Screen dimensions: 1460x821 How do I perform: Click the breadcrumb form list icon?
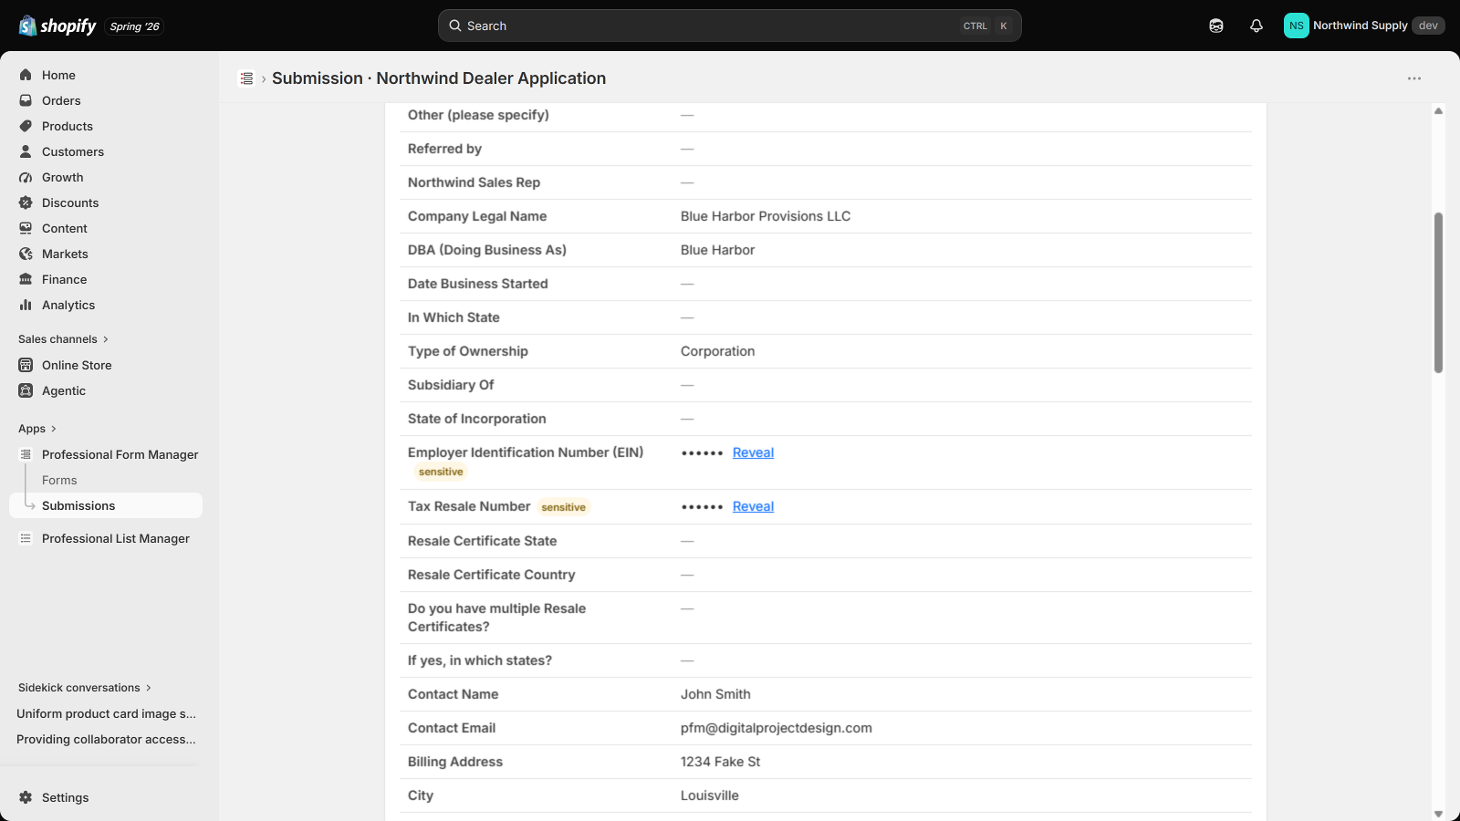[x=246, y=78]
